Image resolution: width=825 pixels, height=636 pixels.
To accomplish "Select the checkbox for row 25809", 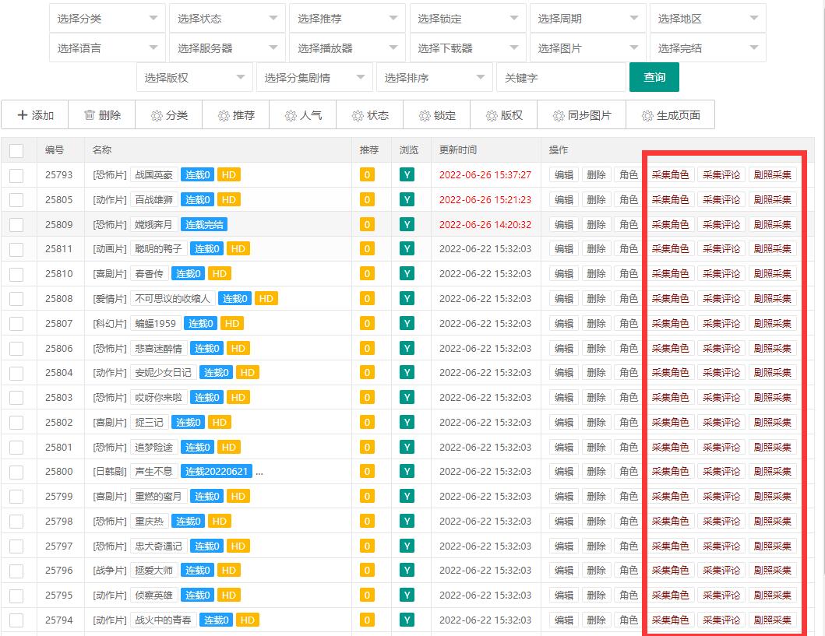I will tap(16, 225).
